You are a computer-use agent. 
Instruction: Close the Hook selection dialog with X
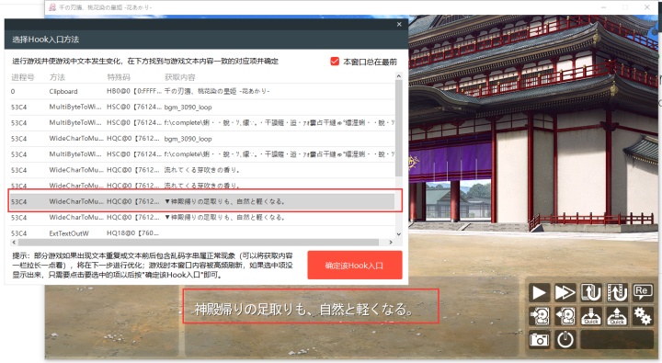tap(399, 25)
